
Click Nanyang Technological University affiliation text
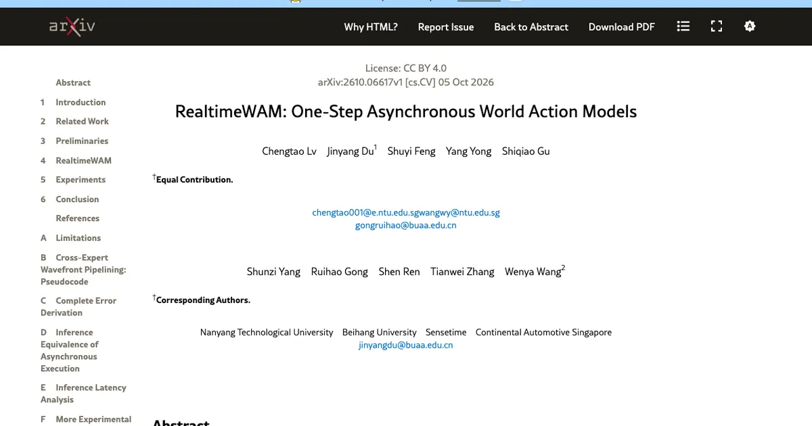pos(267,332)
